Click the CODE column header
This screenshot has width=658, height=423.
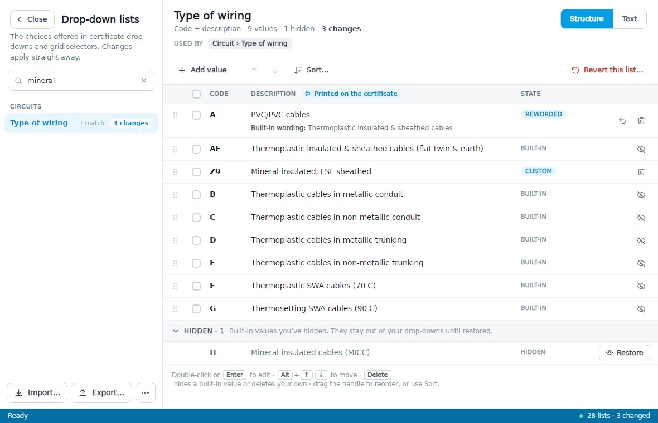219,94
